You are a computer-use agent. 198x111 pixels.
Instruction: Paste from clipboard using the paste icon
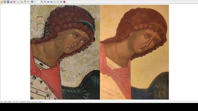tap(25, 2)
